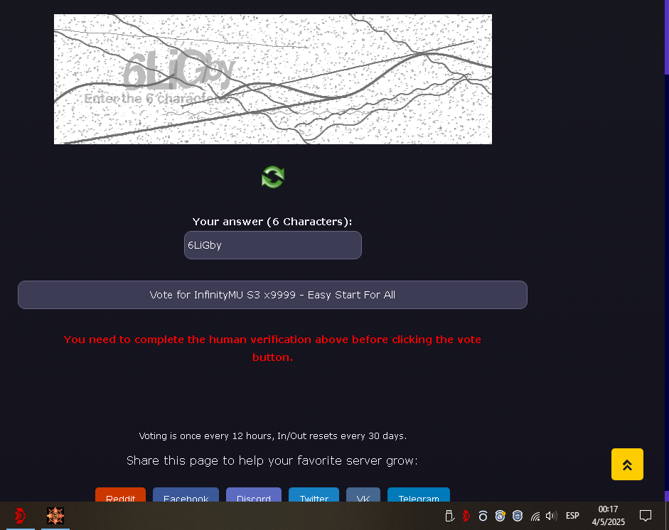
Task: Open the clock showing 00:17 4/5/2025
Action: coord(608,516)
